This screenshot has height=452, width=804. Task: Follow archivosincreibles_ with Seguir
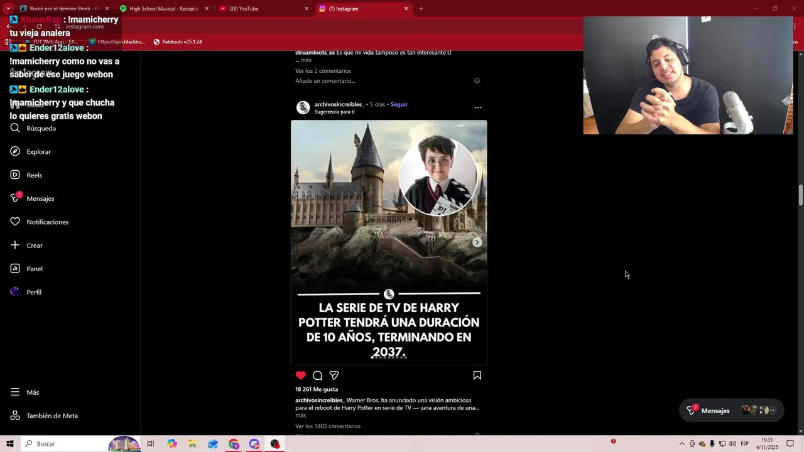click(x=399, y=104)
